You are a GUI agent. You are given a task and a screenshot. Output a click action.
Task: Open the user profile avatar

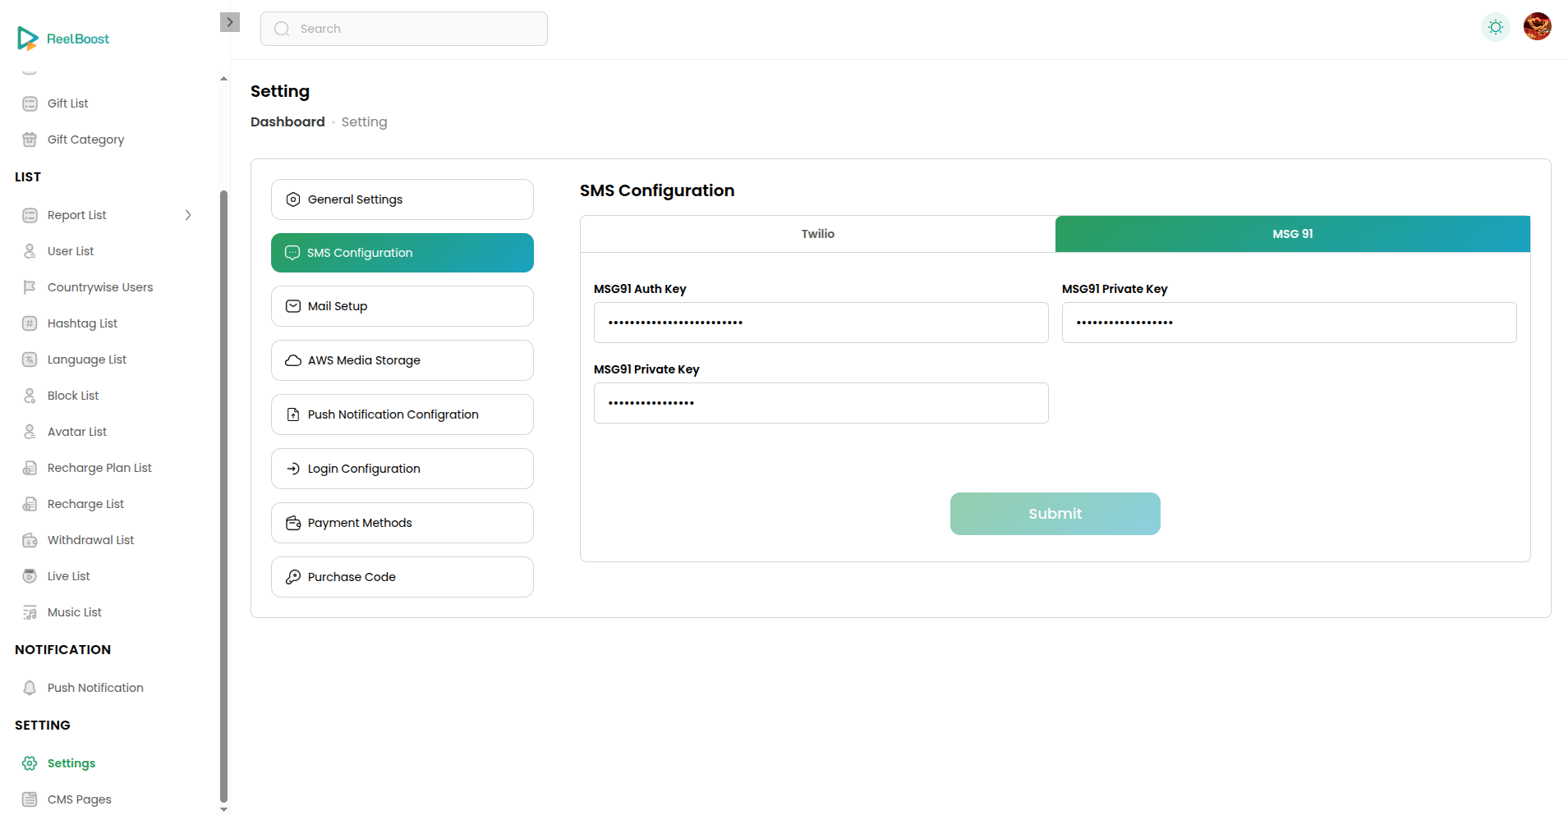tap(1537, 27)
